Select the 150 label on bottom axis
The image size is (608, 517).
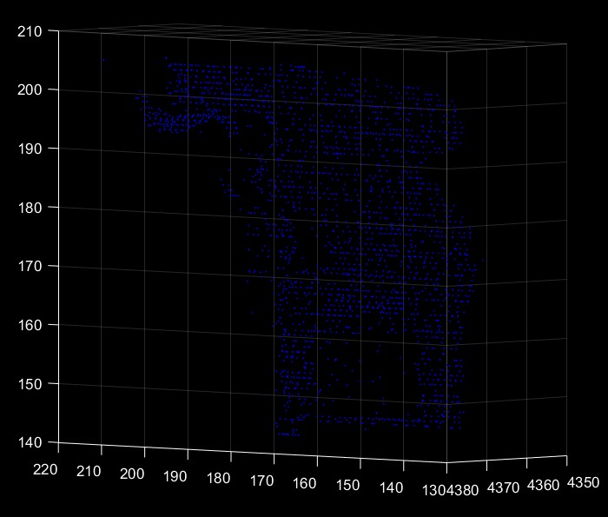pos(348,487)
